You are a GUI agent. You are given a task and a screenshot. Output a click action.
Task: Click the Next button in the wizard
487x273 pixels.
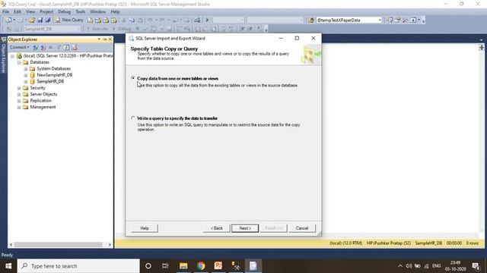[245, 228]
